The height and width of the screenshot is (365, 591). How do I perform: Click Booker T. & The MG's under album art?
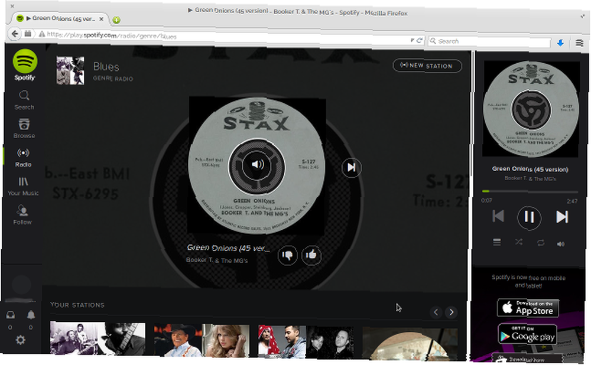[217, 260]
